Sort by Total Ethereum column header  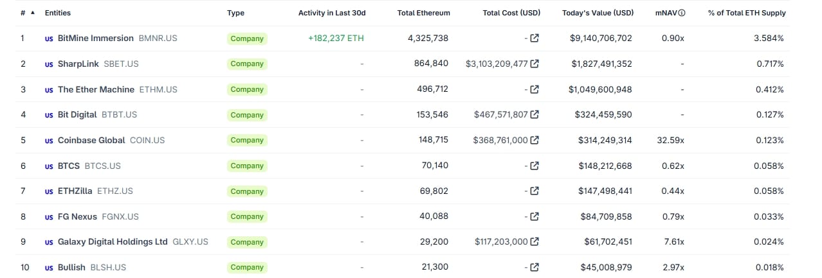[x=423, y=13]
